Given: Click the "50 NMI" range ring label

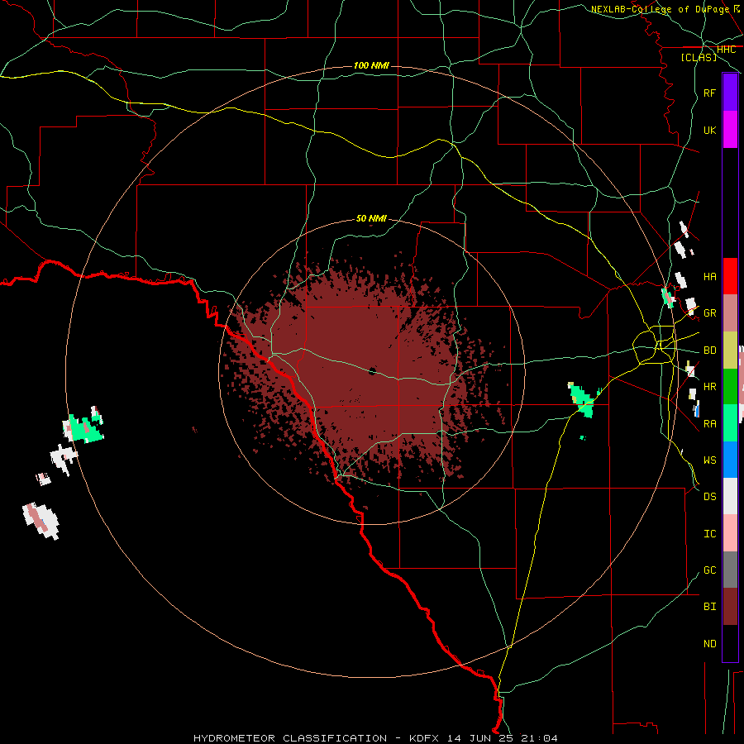Looking at the screenshot, I should pos(371,218).
